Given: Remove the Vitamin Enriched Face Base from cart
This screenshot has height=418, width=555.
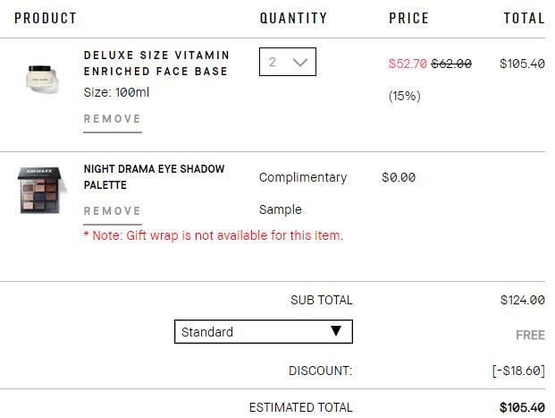Looking at the screenshot, I should coord(113,119).
